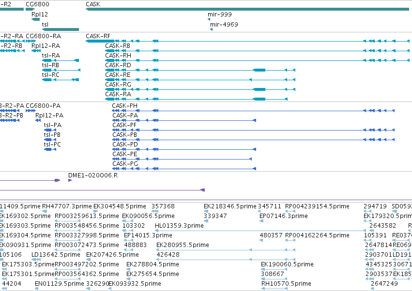Viewport: 412px width, 291px height.
Task: Select EST EK275654.5prime
Action: coord(128,279)
